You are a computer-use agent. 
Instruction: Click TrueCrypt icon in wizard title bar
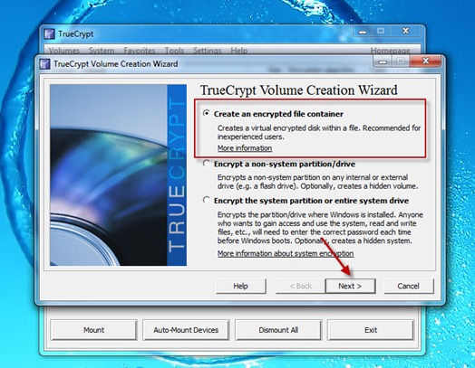click(44, 64)
